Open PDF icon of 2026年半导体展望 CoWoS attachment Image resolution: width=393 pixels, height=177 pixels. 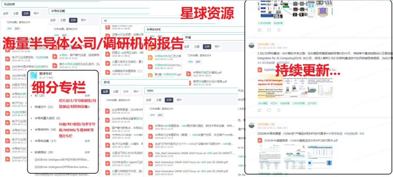(x=260, y=140)
